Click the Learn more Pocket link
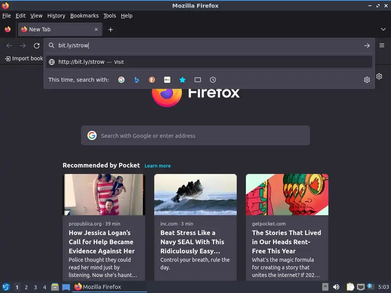391x293 pixels. pyautogui.click(x=158, y=166)
